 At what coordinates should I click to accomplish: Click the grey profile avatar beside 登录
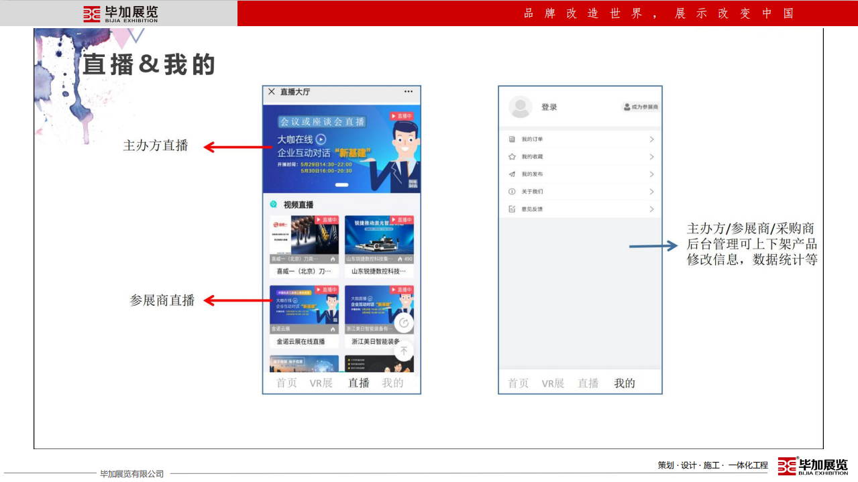pos(520,107)
